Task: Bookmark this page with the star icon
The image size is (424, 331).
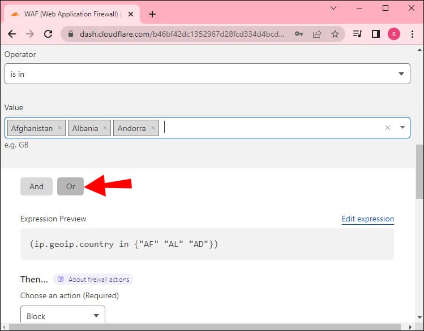Action: pyautogui.click(x=335, y=34)
